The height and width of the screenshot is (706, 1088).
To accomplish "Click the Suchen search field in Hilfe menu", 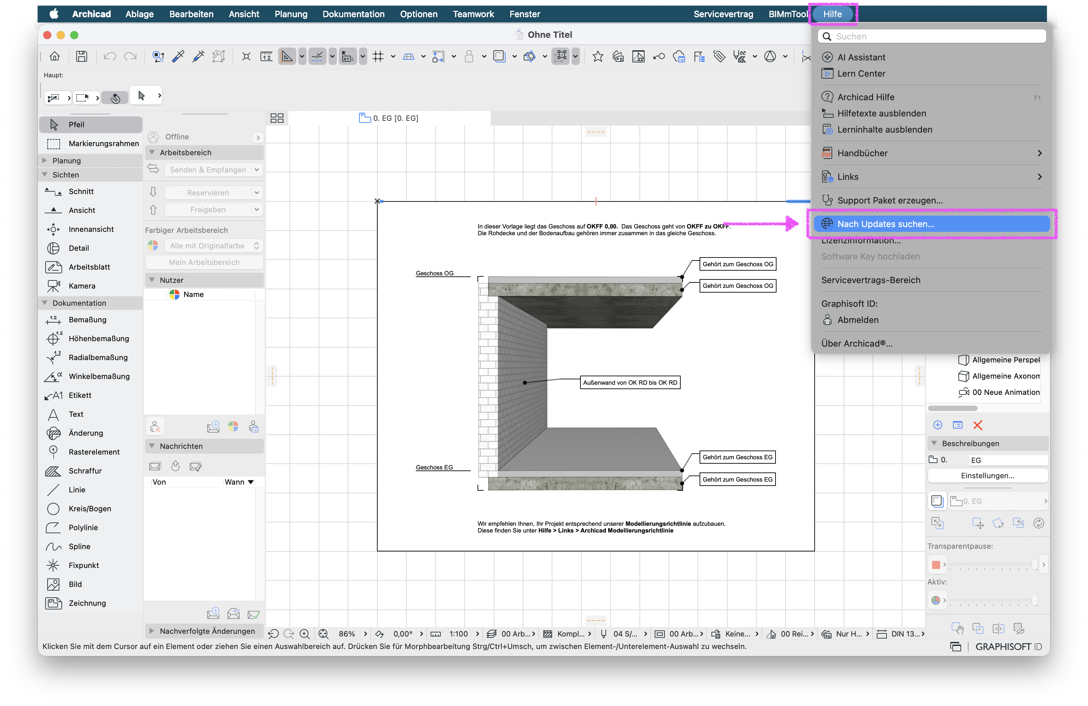I will pyautogui.click(x=932, y=36).
